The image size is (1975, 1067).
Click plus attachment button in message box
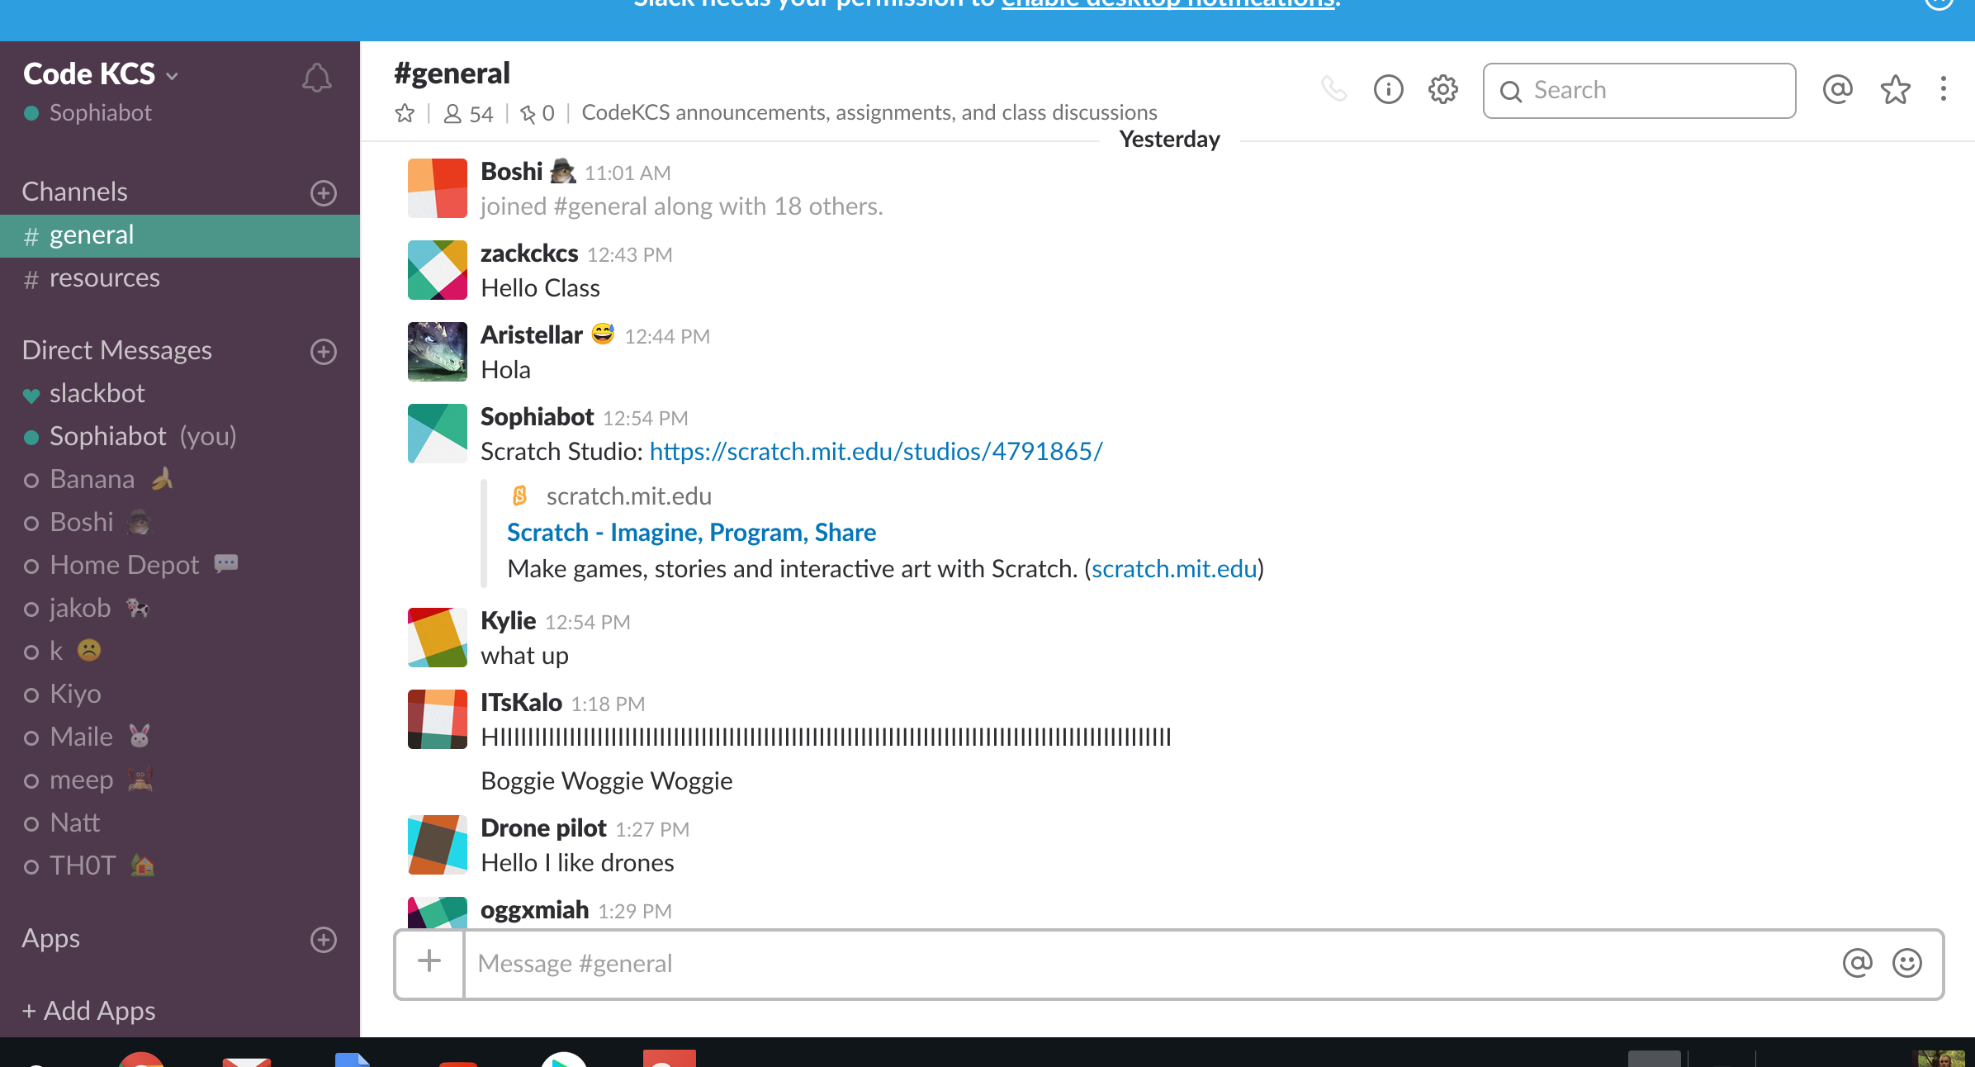(429, 961)
